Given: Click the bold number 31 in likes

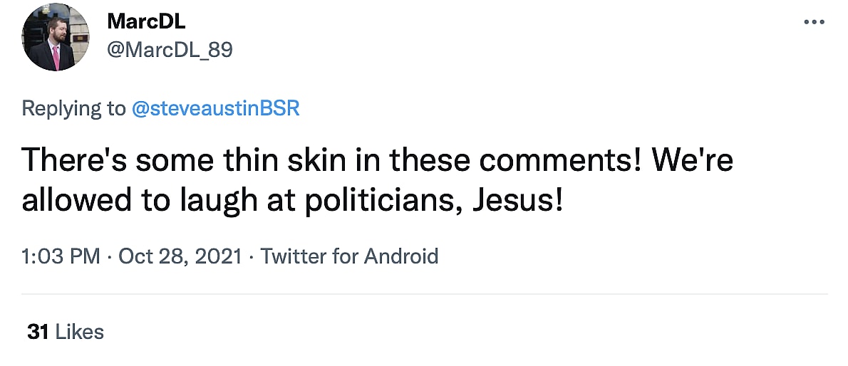Looking at the screenshot, I should coord(37,331).
